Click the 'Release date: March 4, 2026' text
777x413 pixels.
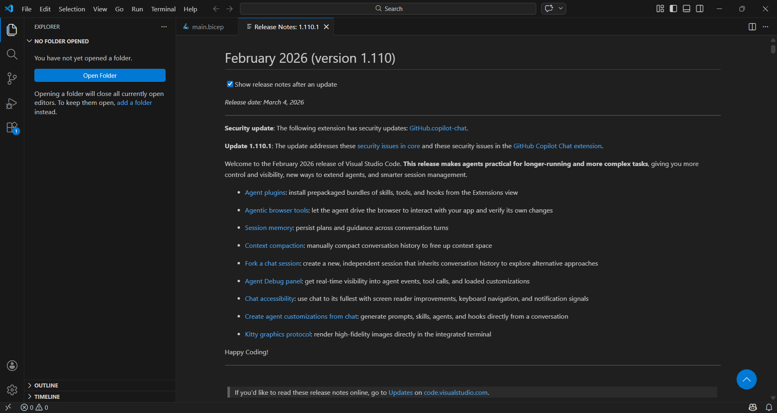point(264,102)
